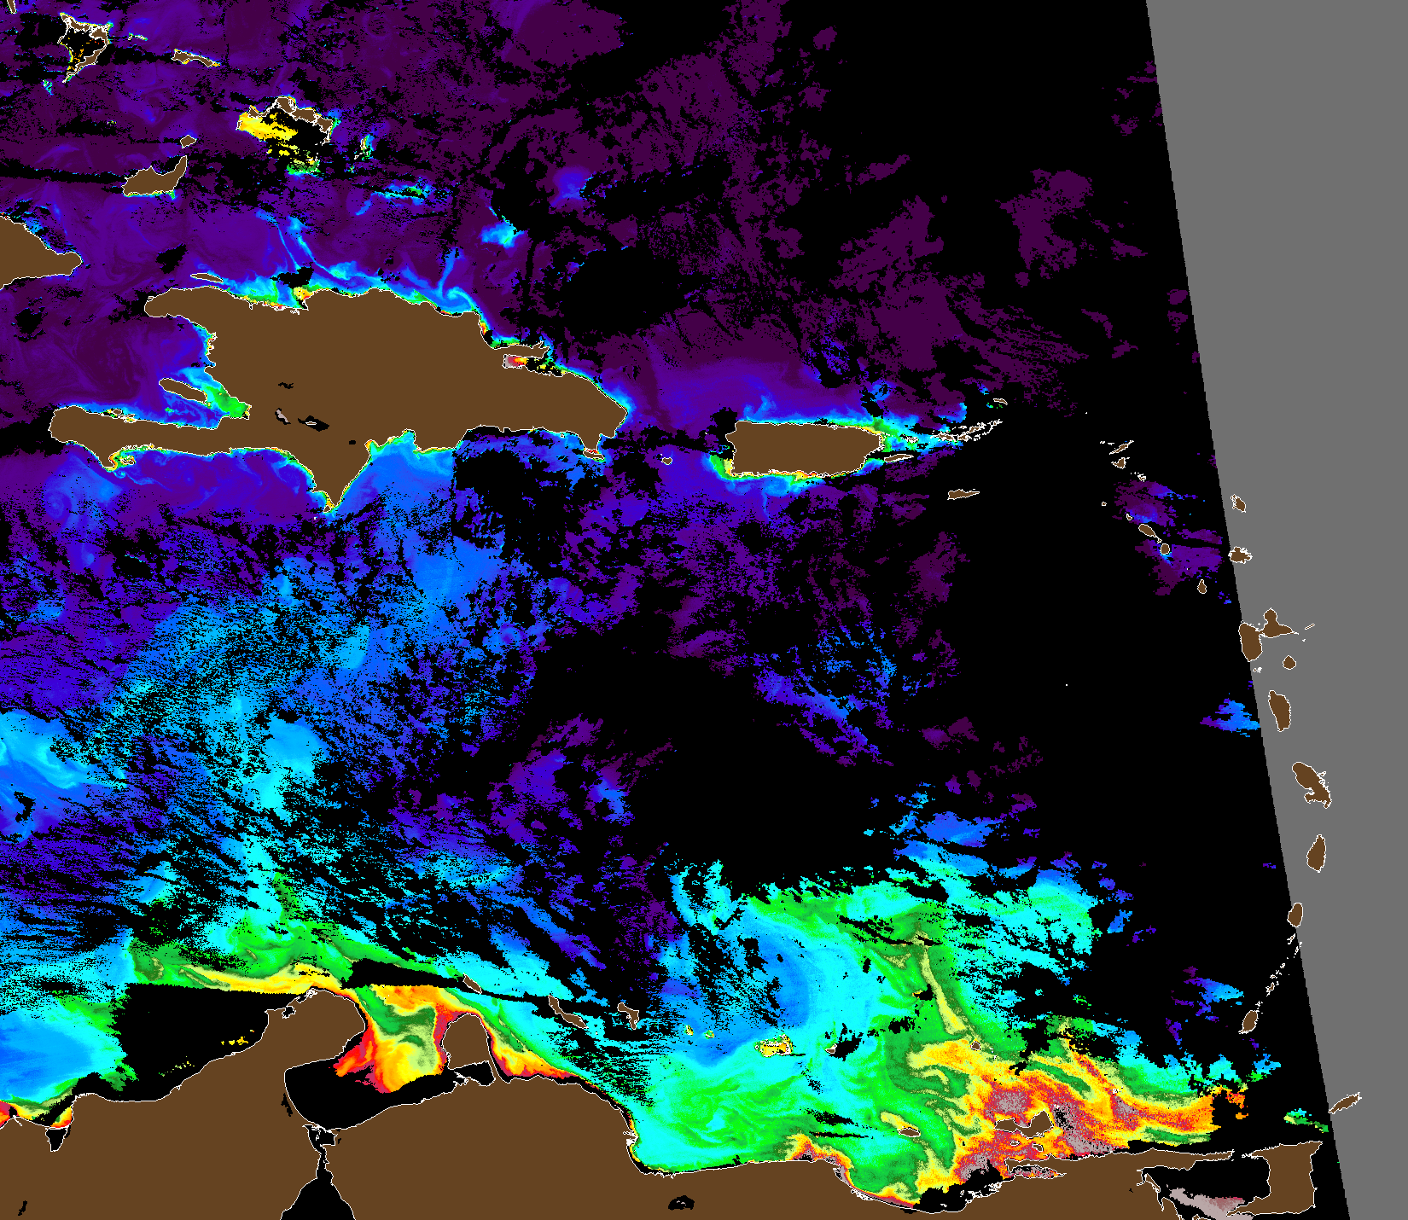Click the St. Croix island southeast of Puerto Rico
This screenshot has height=1220, width=1408.
963,494
